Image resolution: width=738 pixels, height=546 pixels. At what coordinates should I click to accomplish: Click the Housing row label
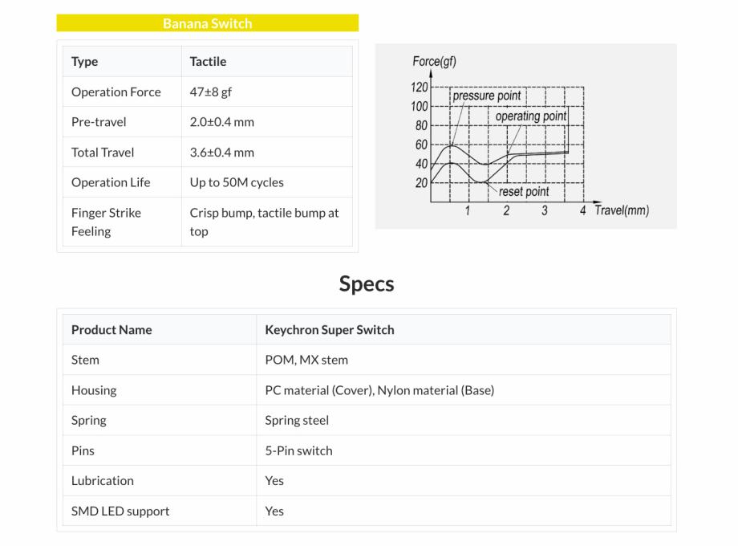(x=94, y=390)
